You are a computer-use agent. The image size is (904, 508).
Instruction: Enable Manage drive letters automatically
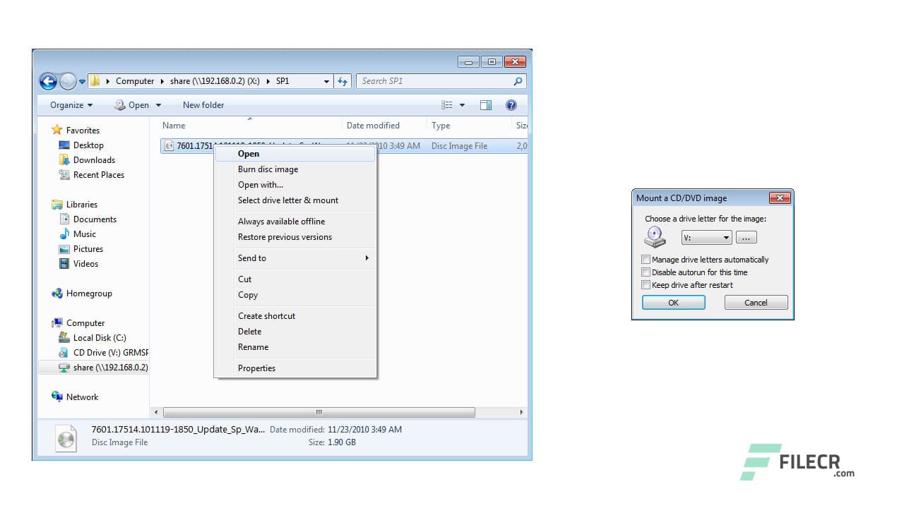click(646, 259)
